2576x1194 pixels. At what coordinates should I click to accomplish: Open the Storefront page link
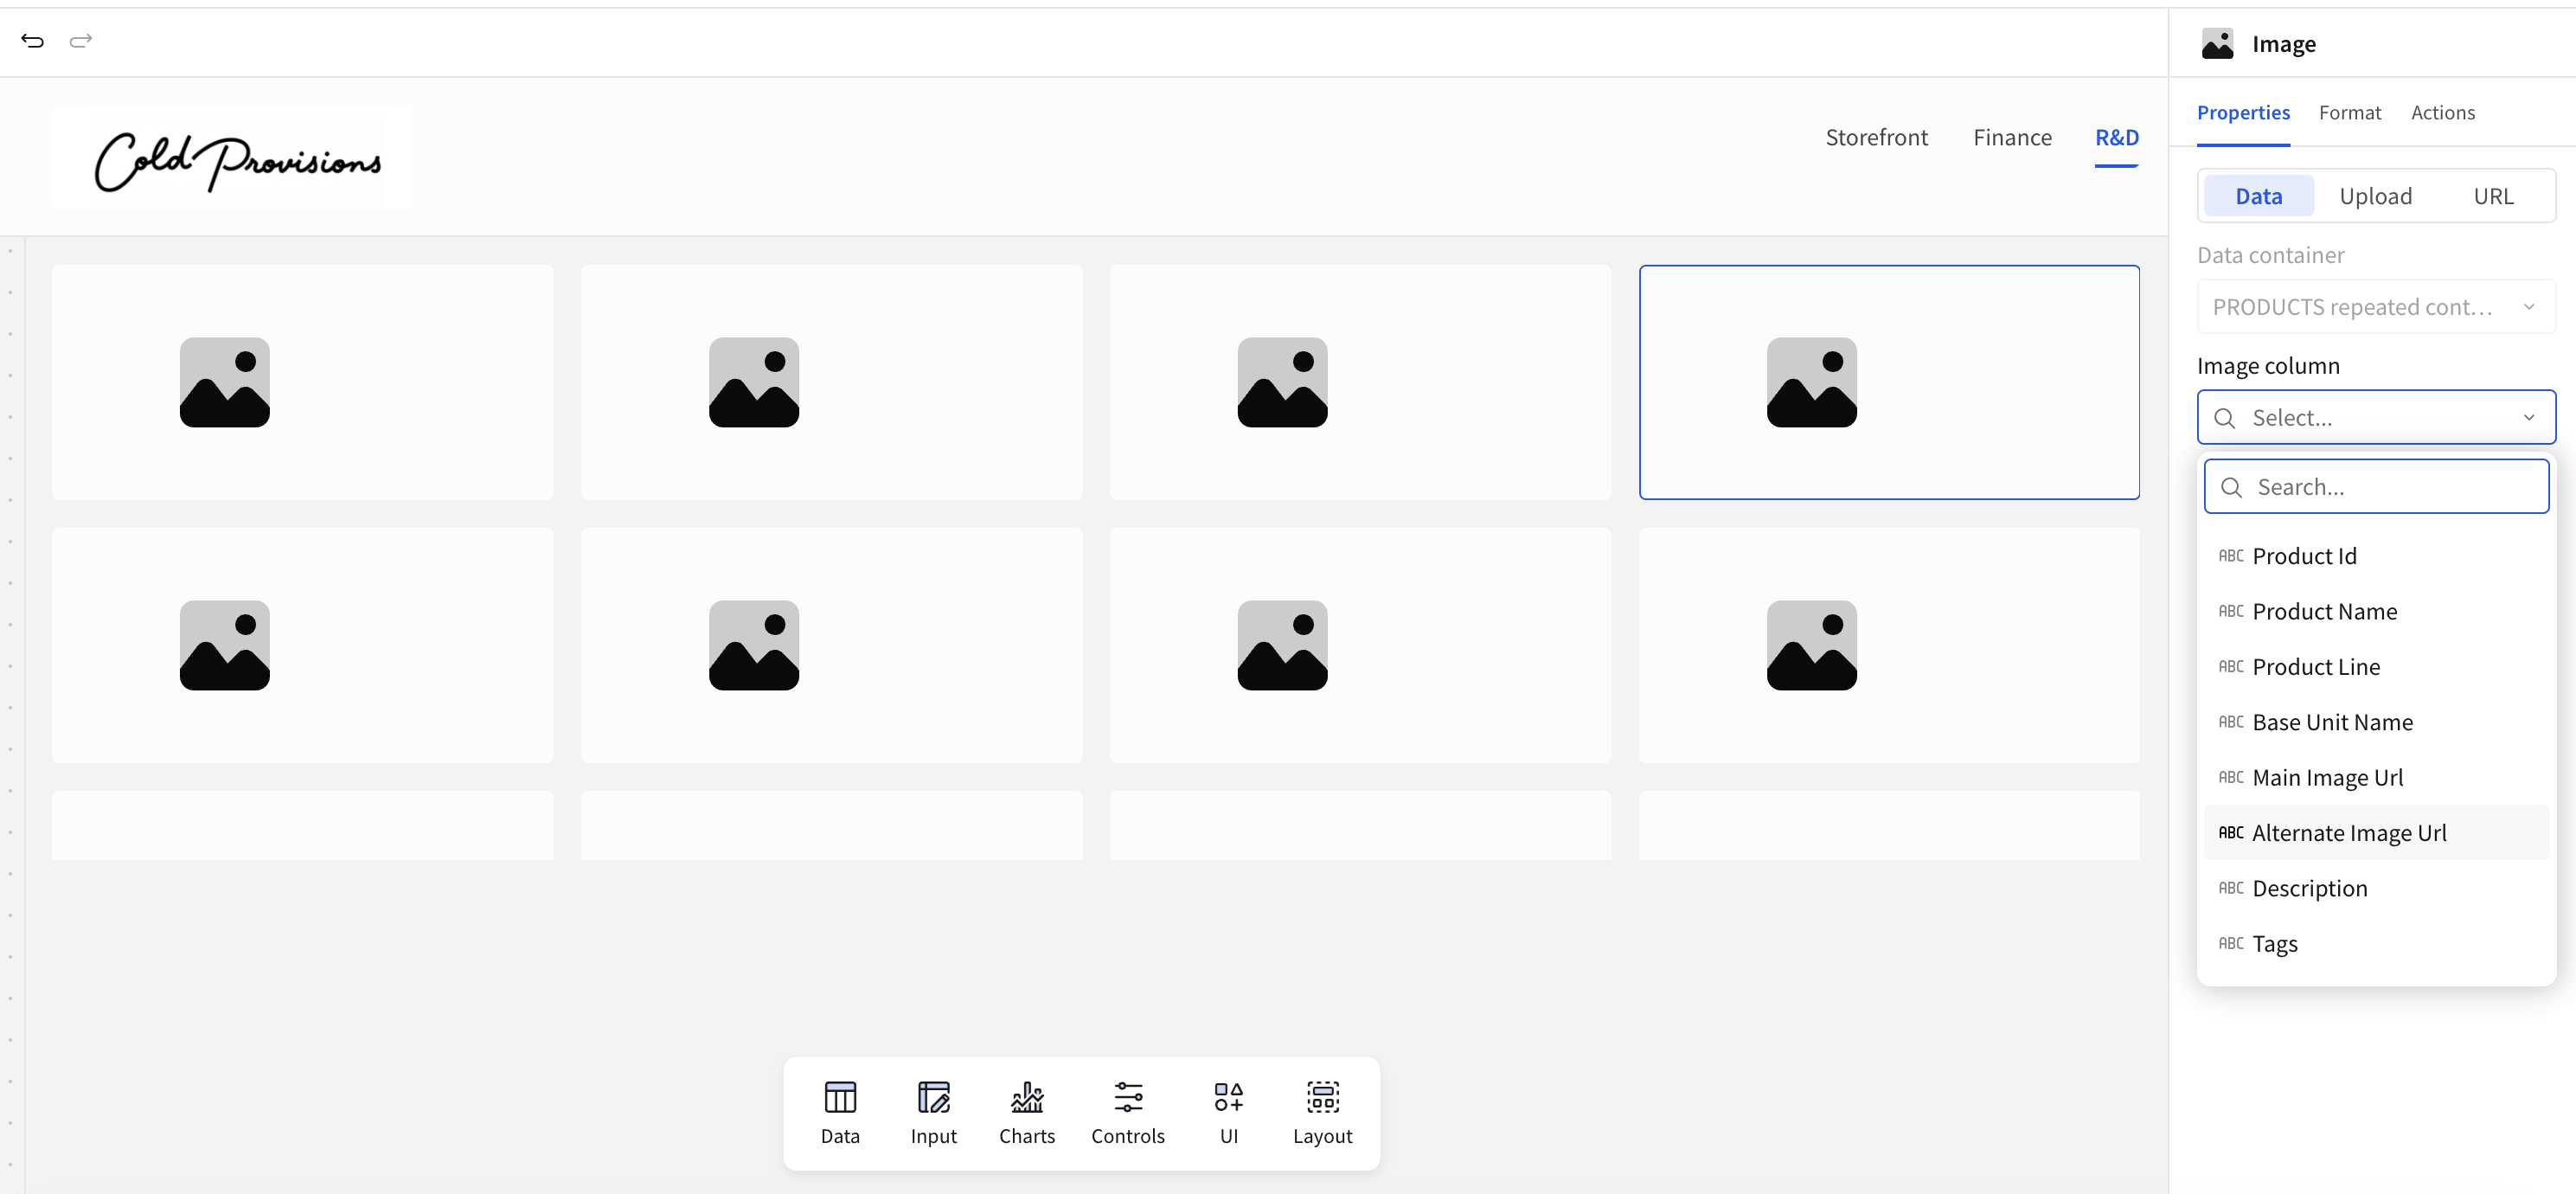[x=1876, y=138]
